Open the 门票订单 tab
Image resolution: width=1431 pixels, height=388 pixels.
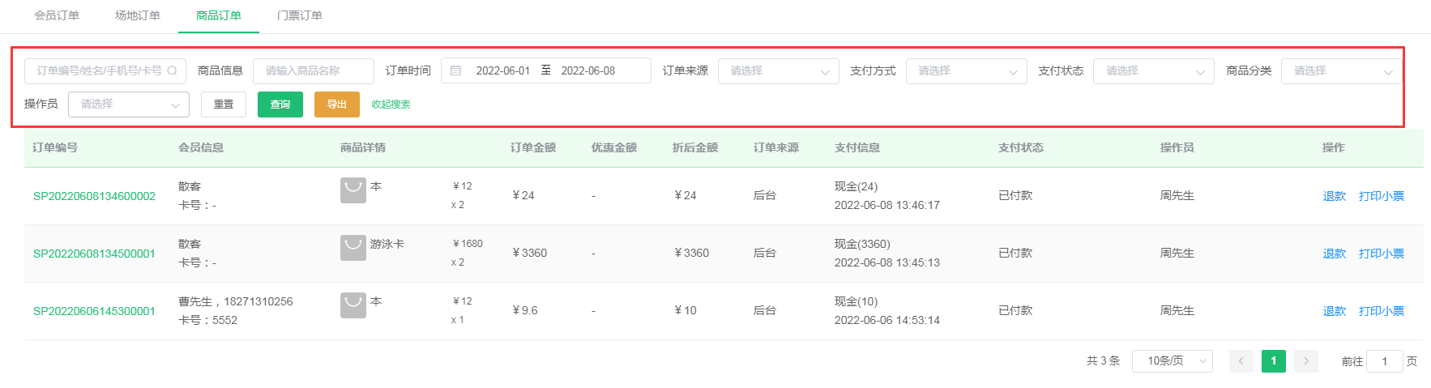[x=300, y=15]
